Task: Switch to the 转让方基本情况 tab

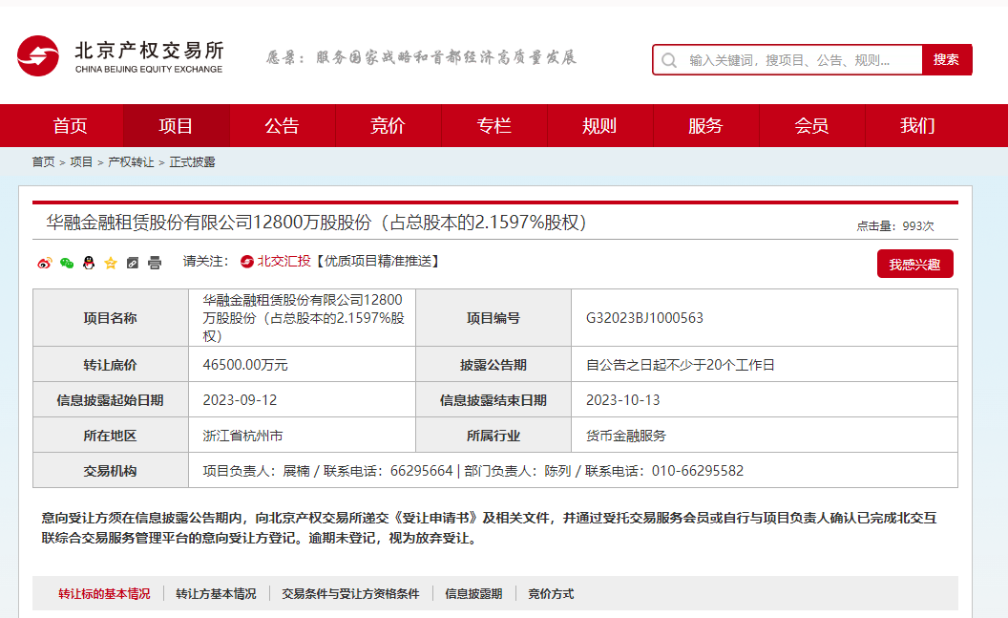Action: pyautogui.click(x=216, y=594)
